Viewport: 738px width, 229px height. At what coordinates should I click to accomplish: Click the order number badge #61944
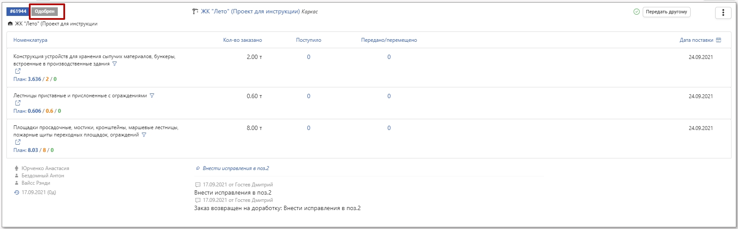coord(18,12)
